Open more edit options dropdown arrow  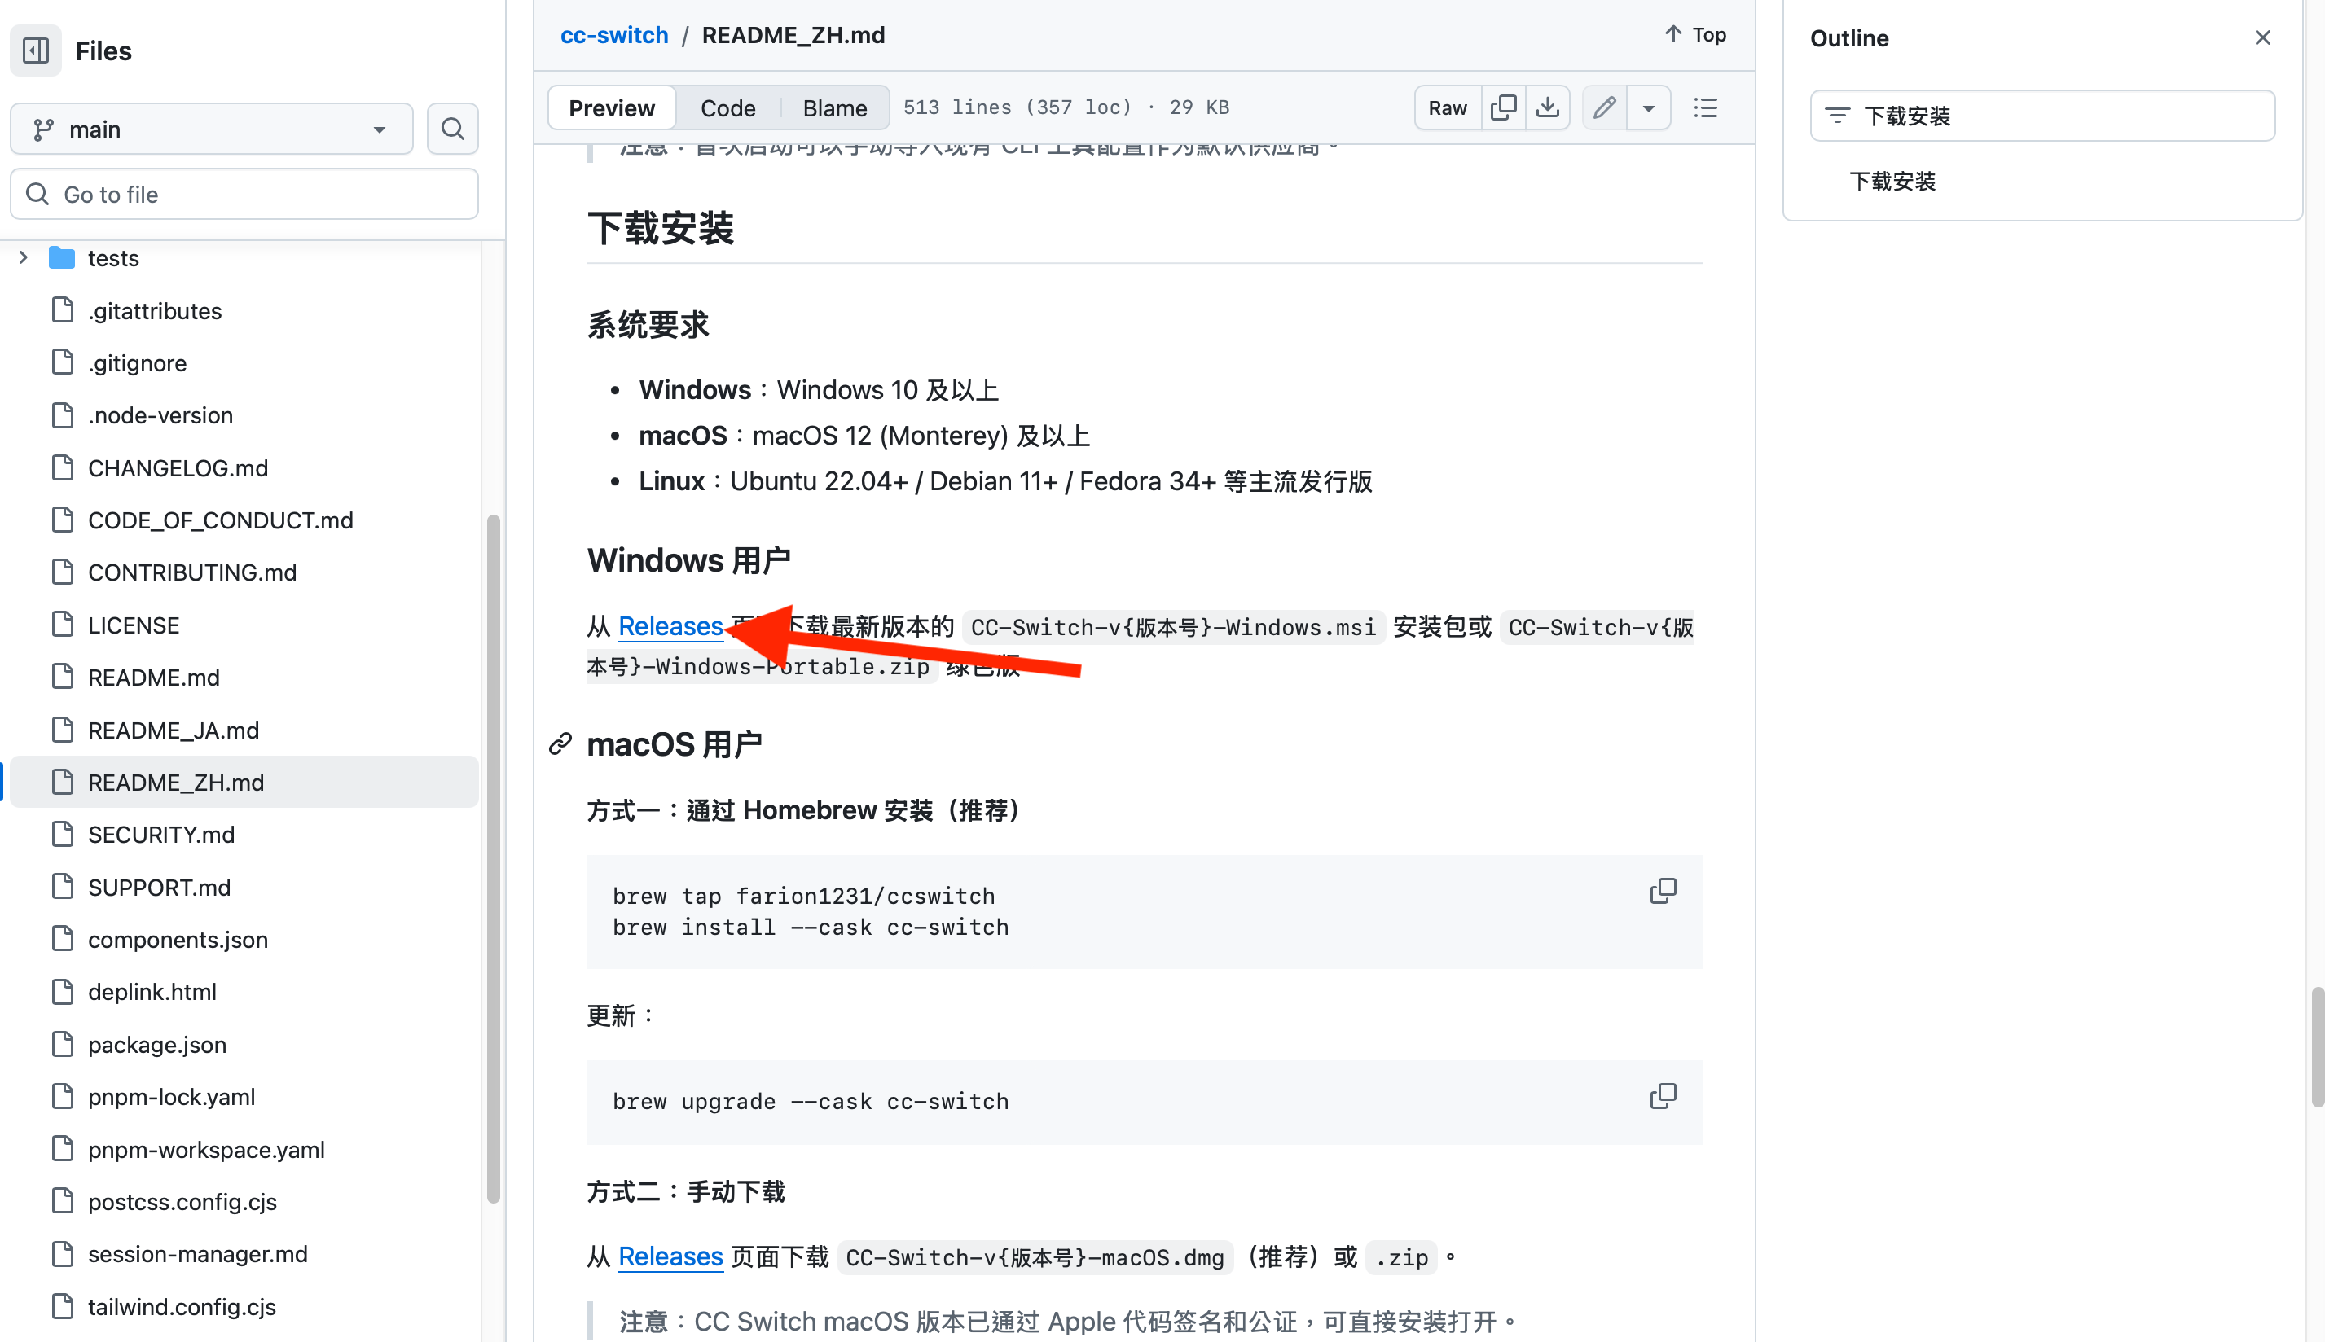pyautogui.click(x=1648, y=107)
